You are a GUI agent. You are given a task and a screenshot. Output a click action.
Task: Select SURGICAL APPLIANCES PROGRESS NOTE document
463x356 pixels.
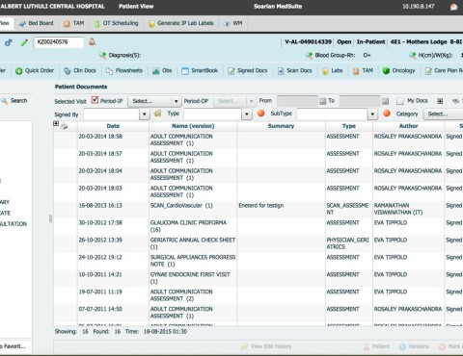tap(193, 261)
